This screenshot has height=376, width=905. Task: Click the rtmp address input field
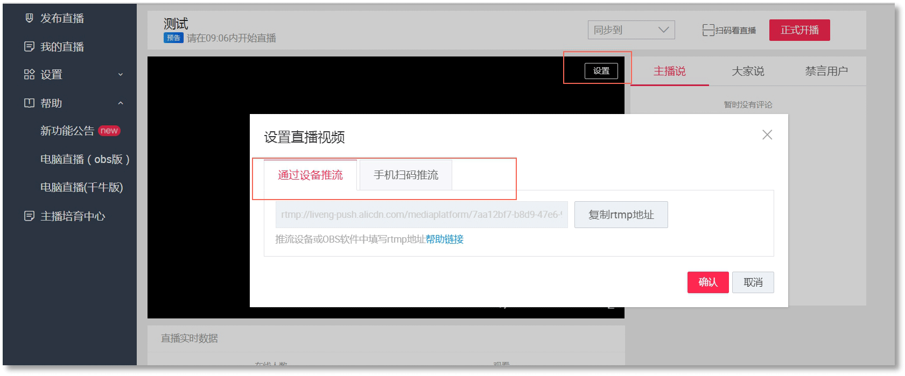click(421, 215)
